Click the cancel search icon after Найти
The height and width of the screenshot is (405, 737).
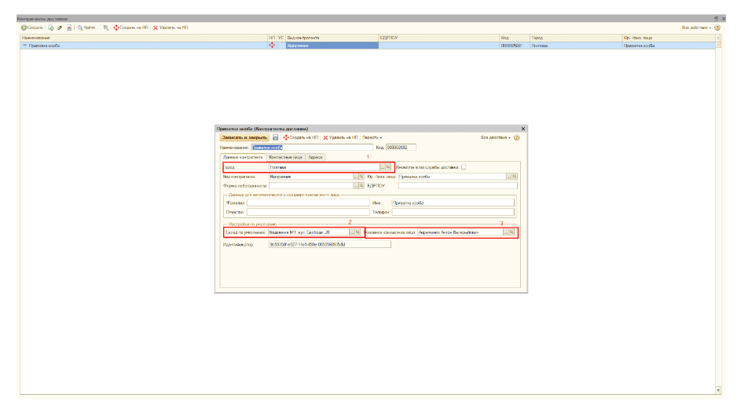tap(105, 27)
